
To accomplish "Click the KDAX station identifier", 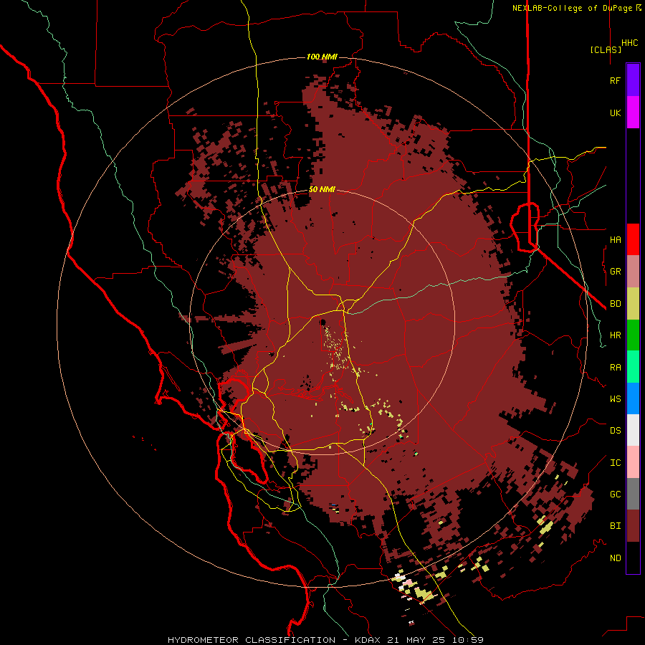I will pos(368,640).
